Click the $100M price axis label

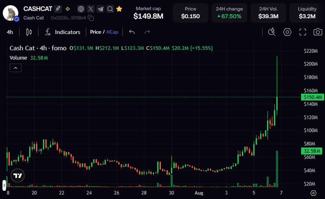pyautogui.click(x=311, y=131)
